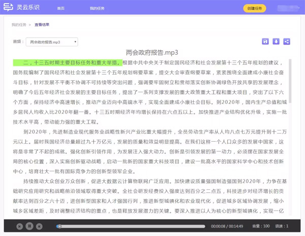Seek to the middle of the audio progress bar
305x236 pixels.
[131, 226]
